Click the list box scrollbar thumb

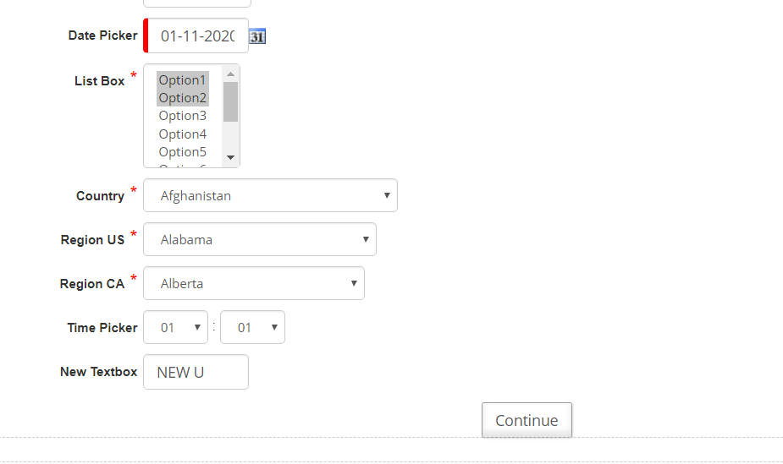click(x=230, y=101)
